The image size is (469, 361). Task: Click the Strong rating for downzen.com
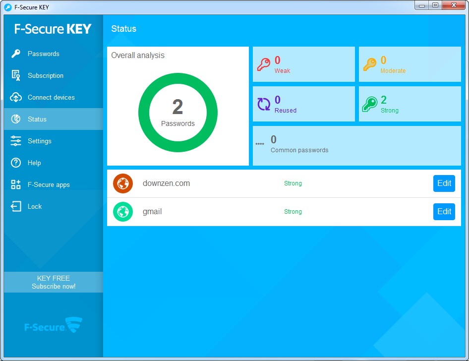tap(293, 183)
